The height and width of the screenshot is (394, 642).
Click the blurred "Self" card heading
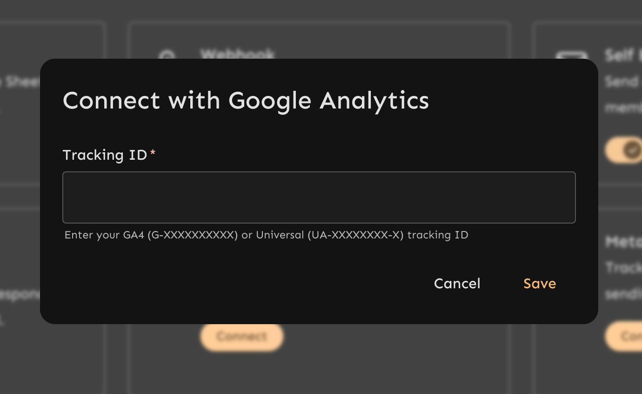(x=620, y=55)
